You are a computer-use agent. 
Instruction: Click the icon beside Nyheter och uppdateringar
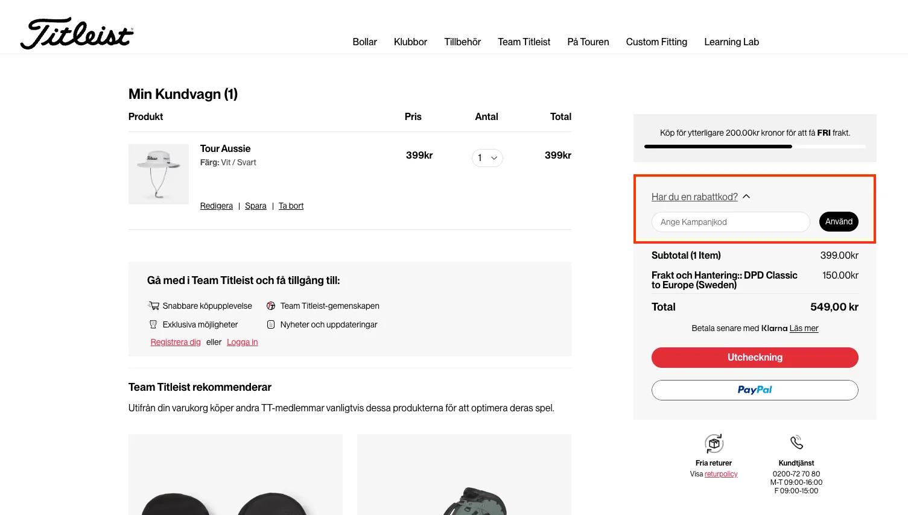[x=271, y=324]
